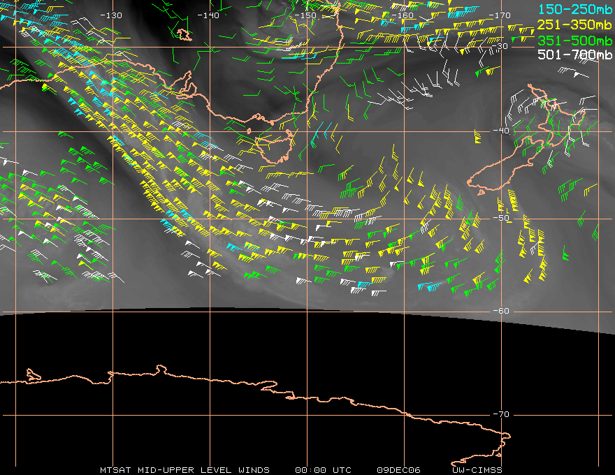This screenshot has height=475, width=615.
Task: Click the -60 latitude label
Action: [501, 311]
